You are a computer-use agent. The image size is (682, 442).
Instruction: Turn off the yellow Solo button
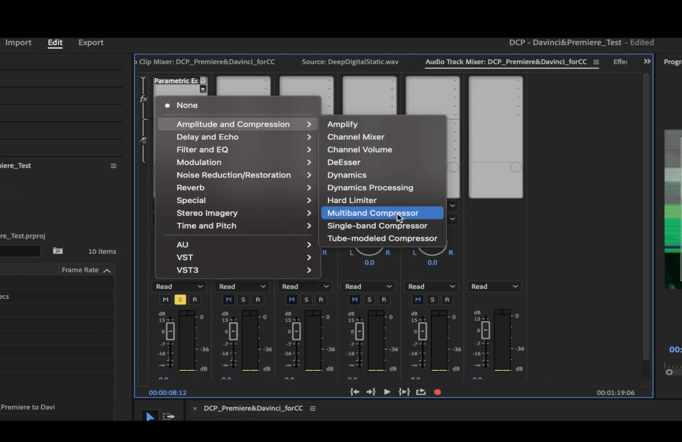tap(180, 300)
